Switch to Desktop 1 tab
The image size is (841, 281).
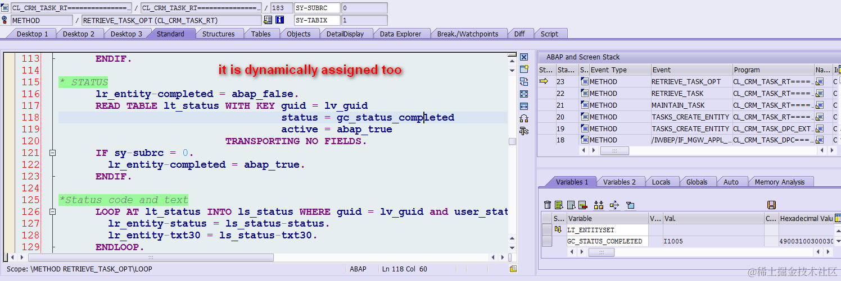[31, 34]
